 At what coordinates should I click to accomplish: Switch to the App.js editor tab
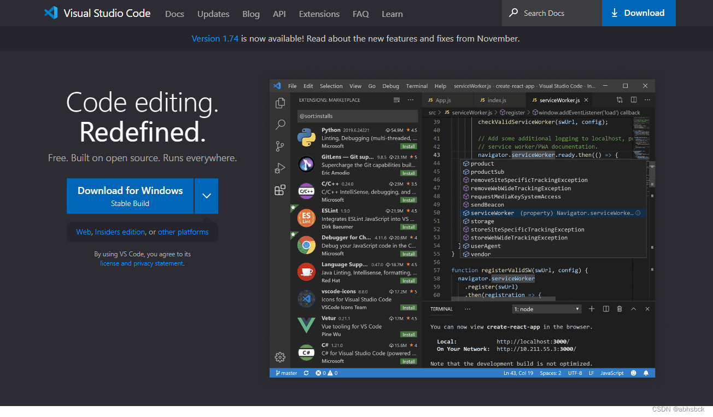pyautogui.click(x=447, y=100)
